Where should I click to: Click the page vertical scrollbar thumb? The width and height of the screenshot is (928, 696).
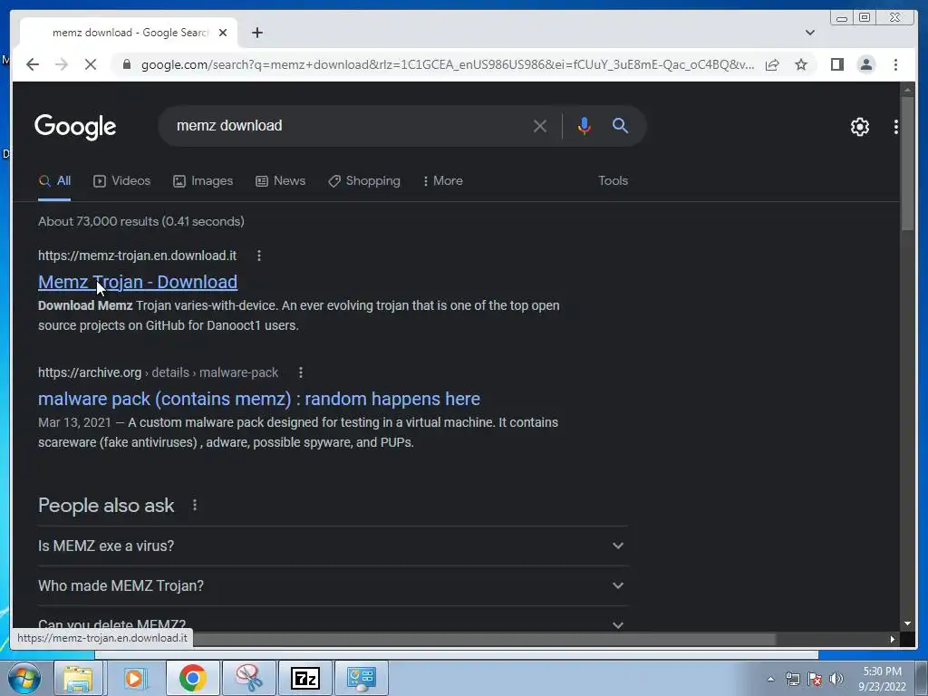pyautogui.click(x=907, y=165)
